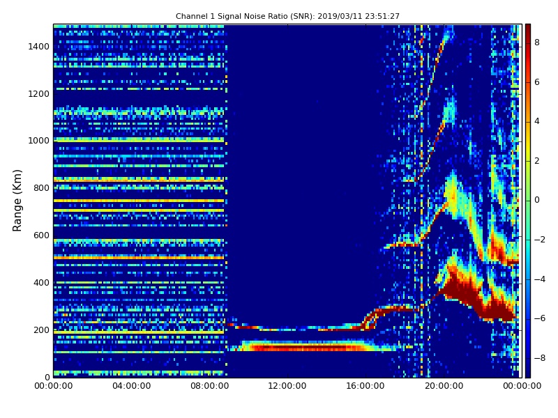Click the colorbar label 8

click(537, 42)
